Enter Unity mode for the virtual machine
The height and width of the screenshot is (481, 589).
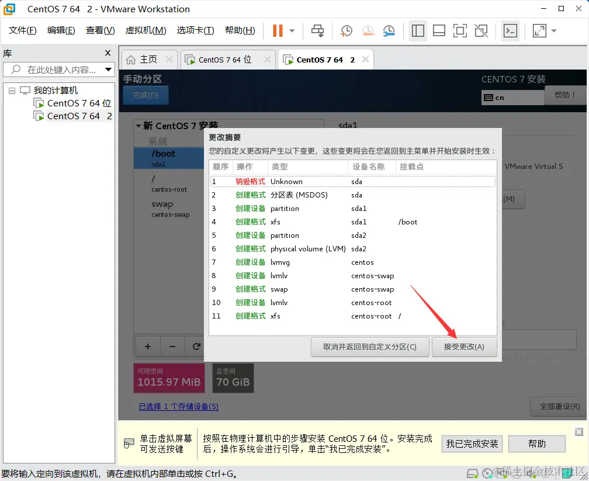point(480,30)
